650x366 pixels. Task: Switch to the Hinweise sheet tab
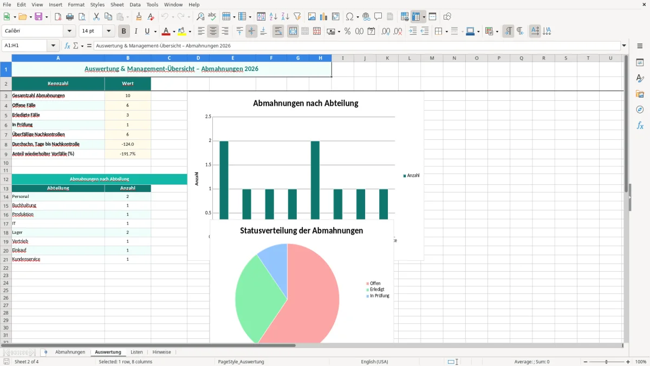[x=161, y=352]
